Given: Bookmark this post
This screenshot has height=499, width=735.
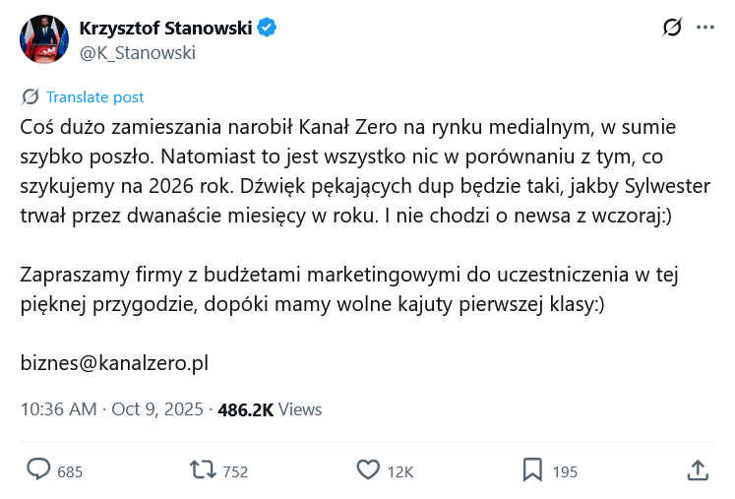Looking at the screenshot, I should 532,470.
